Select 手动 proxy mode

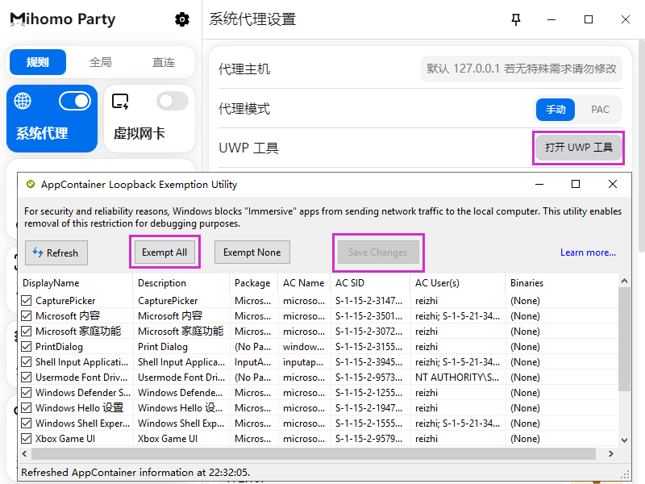point(556,110)
